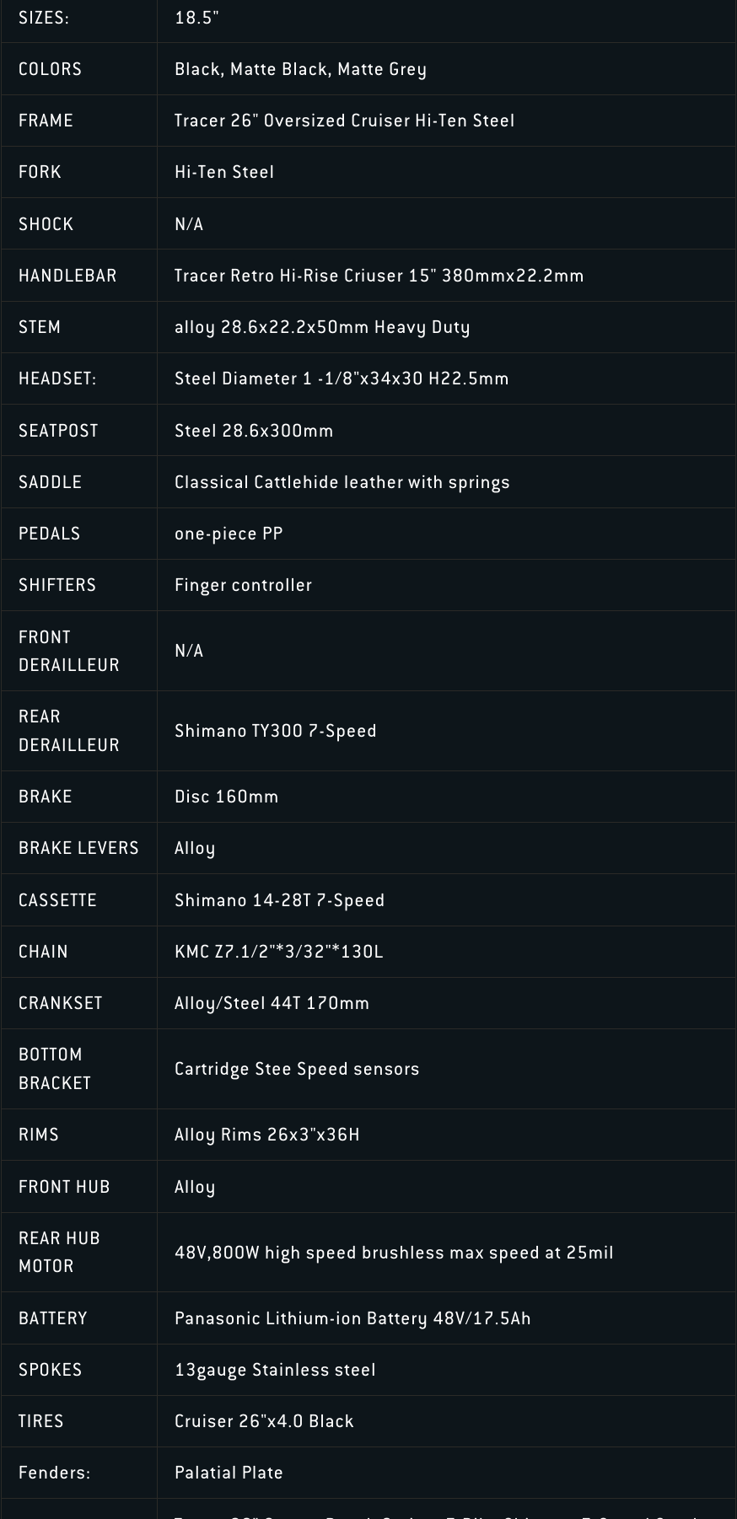Image resolution: width=737 pixels, height=1519 pixels.
Task: Click the SHIFTERS Finger controller text
Action: [243, 585]
